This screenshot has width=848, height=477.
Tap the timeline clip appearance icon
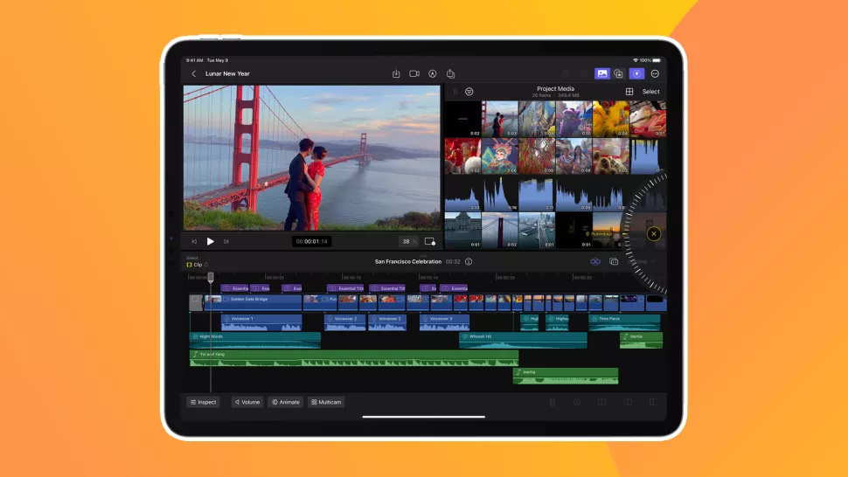[x=614, y=261]
